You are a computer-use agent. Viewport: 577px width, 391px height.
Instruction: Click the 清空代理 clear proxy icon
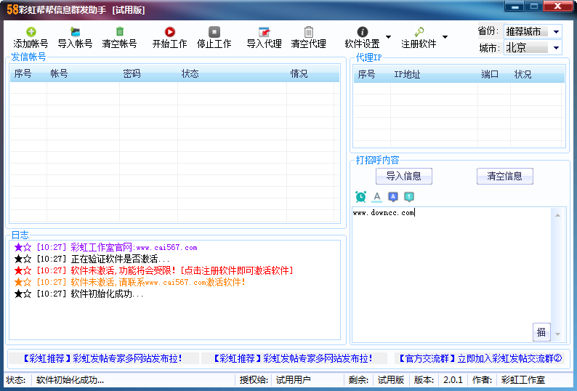coord(309,32)
